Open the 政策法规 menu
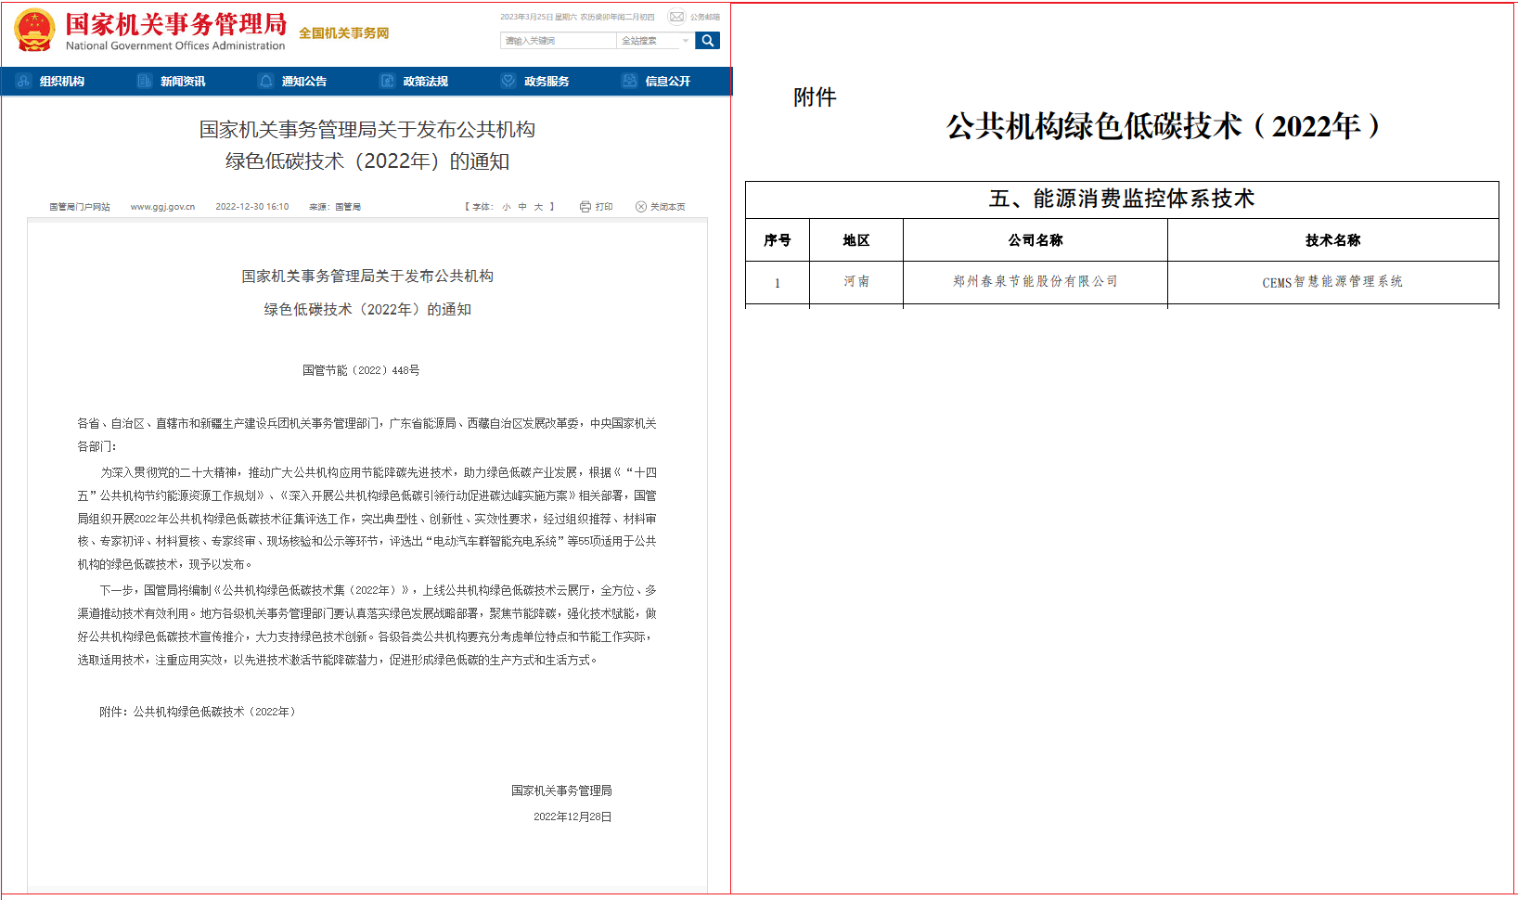 pyautogui.click(x=426, y=82)
